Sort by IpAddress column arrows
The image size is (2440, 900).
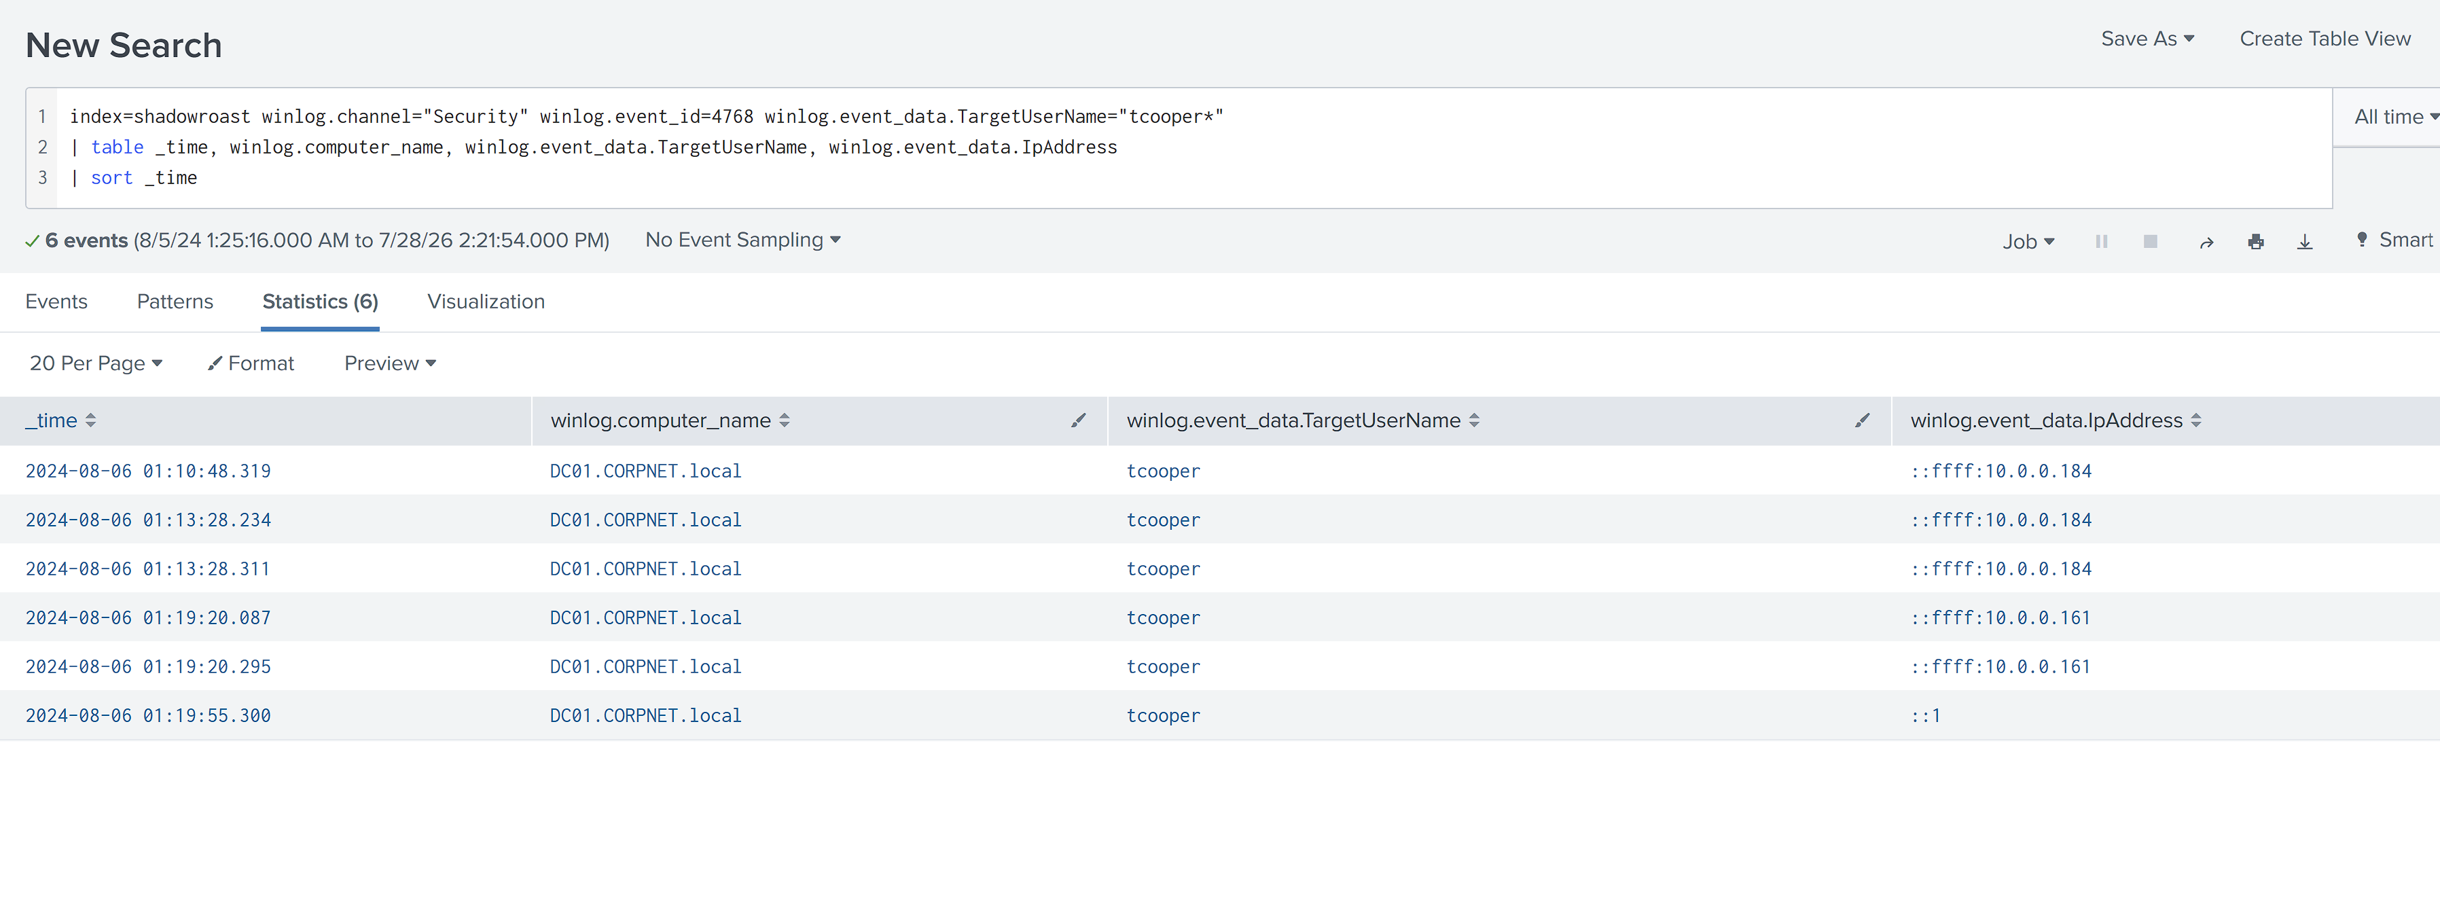point(2195,420)
